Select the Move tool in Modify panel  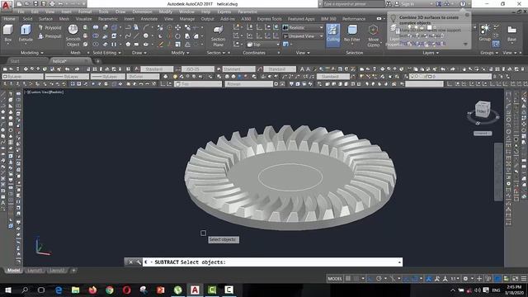click(177, 27)
